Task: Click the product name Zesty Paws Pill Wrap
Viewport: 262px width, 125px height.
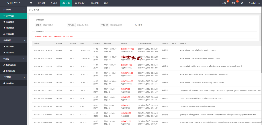Action: click(221, 90)
